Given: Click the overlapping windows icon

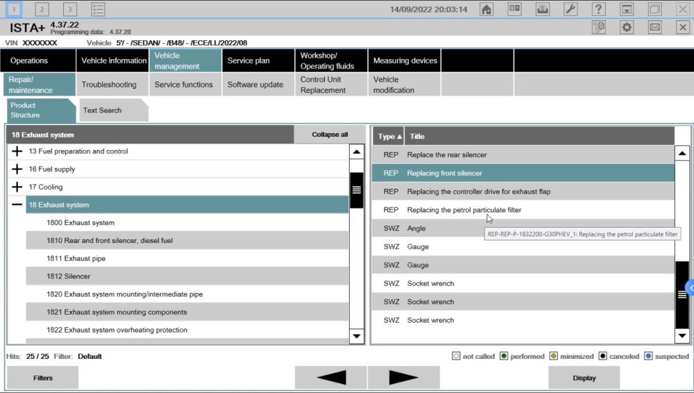Looking at the screenshot, I should coord(654,9).
